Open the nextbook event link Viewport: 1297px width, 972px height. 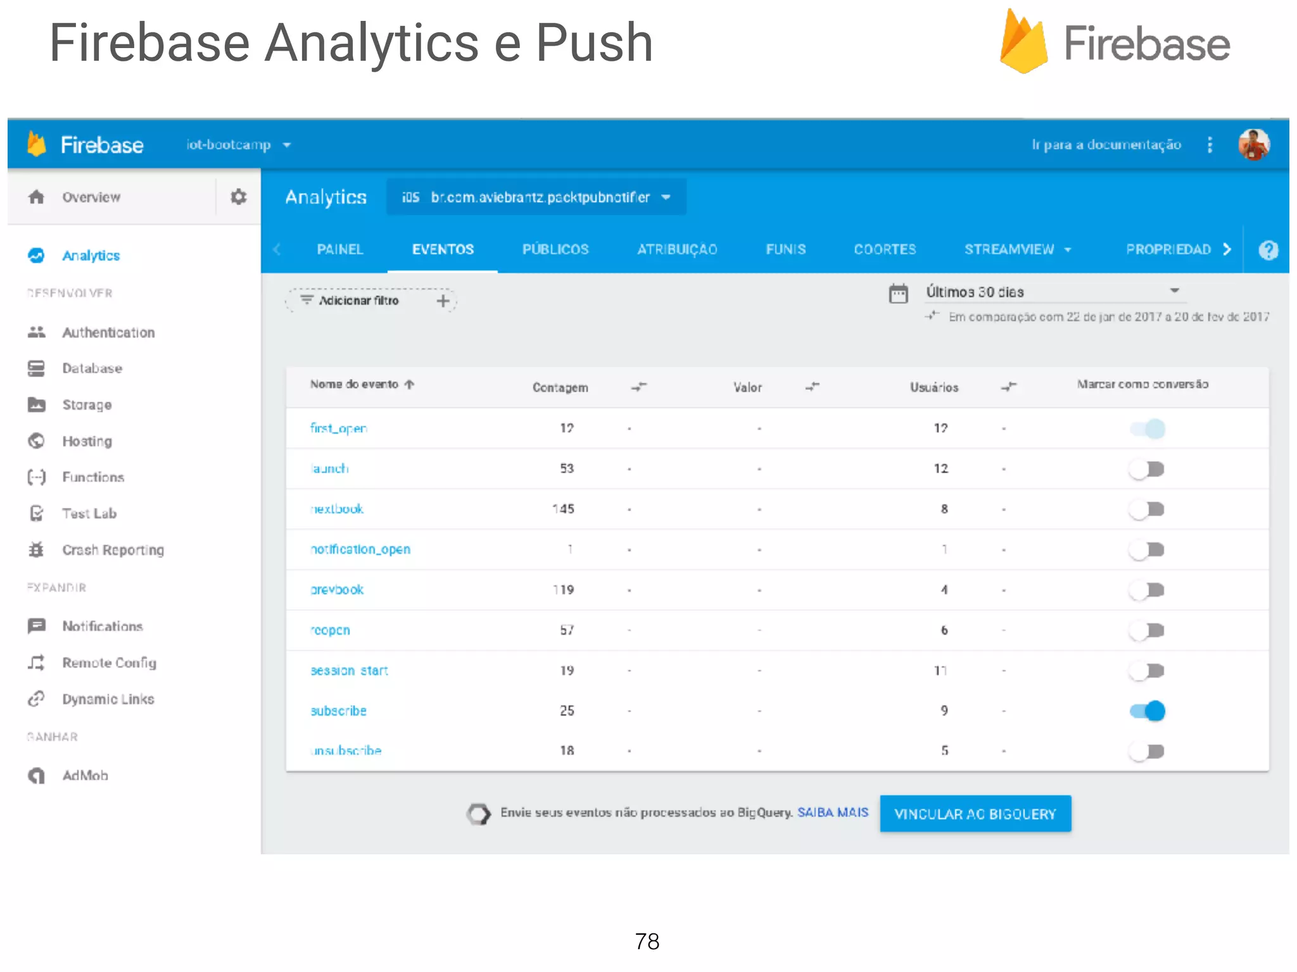click(337, 509)
